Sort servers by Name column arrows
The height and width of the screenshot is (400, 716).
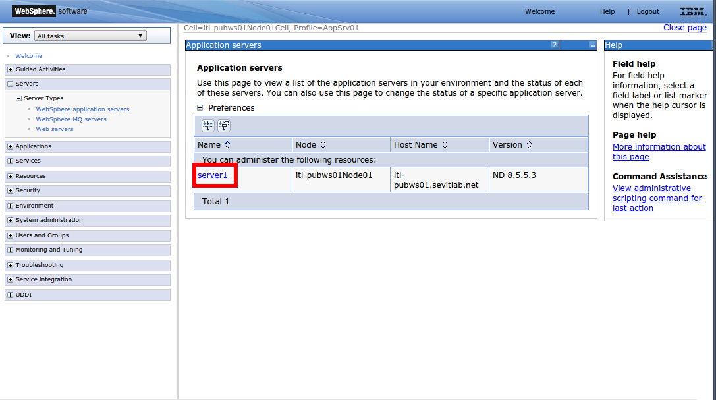click(x=227, y=145)
